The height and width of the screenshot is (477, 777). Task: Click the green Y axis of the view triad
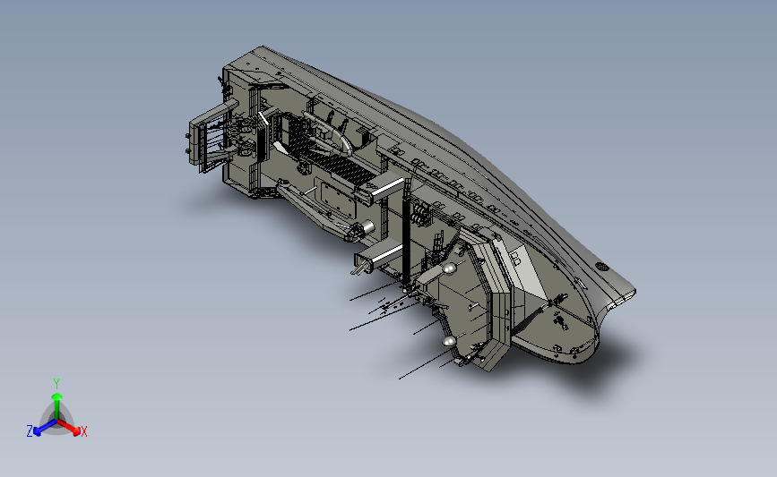click(56, 399)
